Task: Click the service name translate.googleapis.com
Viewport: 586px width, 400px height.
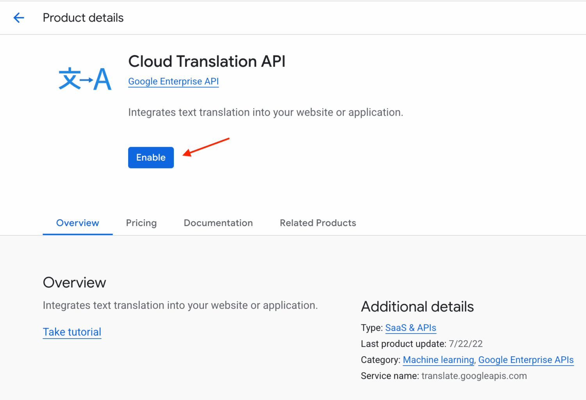Action: (x=474, y=376)
